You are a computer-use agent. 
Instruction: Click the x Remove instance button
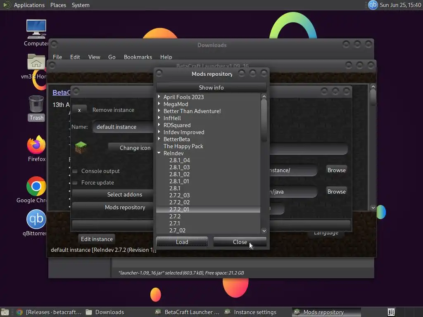pos(79,110)
